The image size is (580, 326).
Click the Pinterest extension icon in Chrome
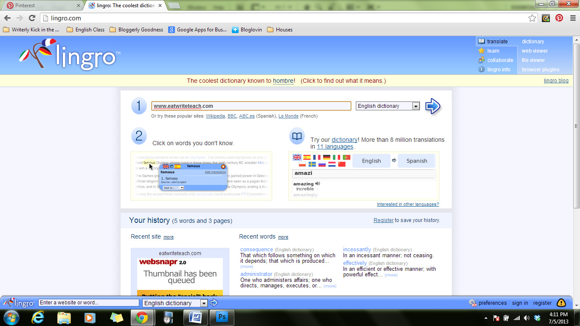point(559,18)
